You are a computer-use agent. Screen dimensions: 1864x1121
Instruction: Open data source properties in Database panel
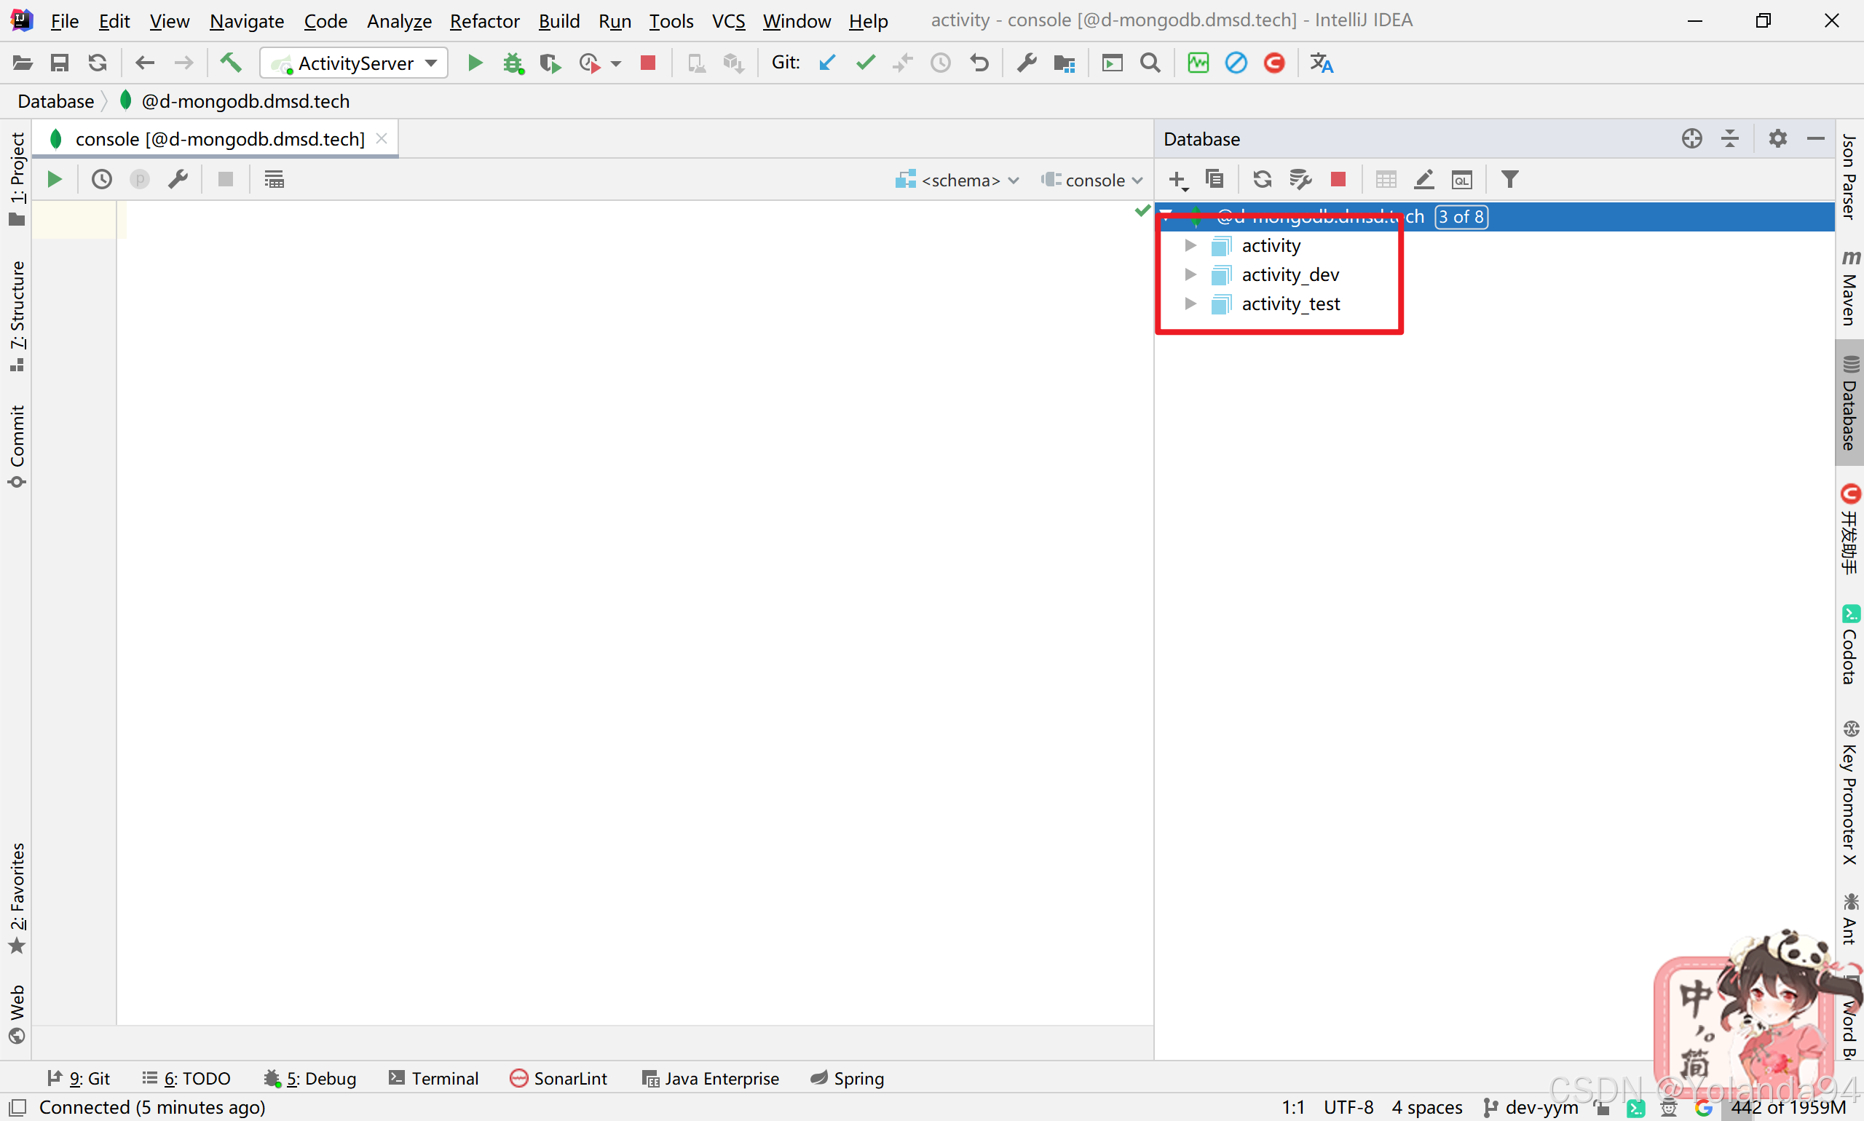click(x=1300, y=179)
